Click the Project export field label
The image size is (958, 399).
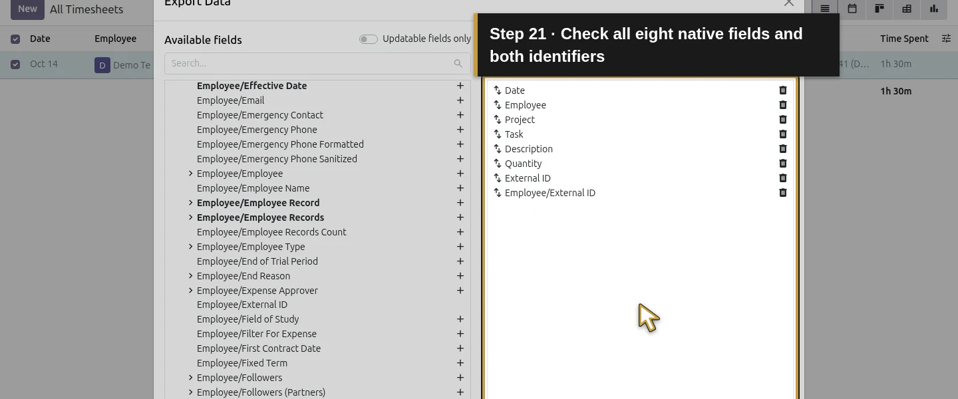520,120
